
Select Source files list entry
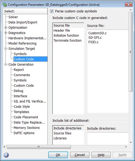click(68, 133)
